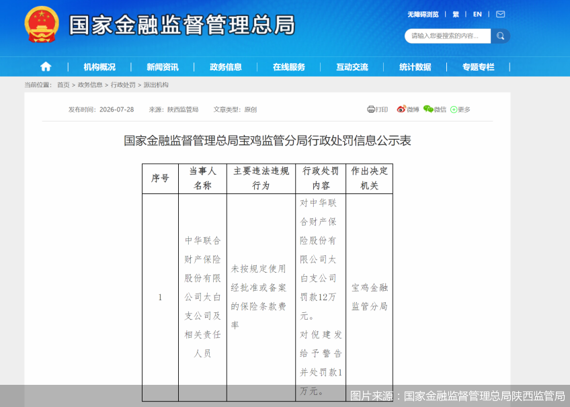570x407 pixels.
Task: Open the 机构概况 menu
Action: [x=99, y=67]
